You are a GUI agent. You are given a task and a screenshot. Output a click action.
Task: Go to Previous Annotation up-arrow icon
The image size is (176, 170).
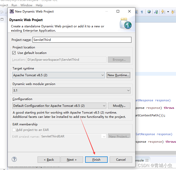pyautogui.click(x=173, y=12)
